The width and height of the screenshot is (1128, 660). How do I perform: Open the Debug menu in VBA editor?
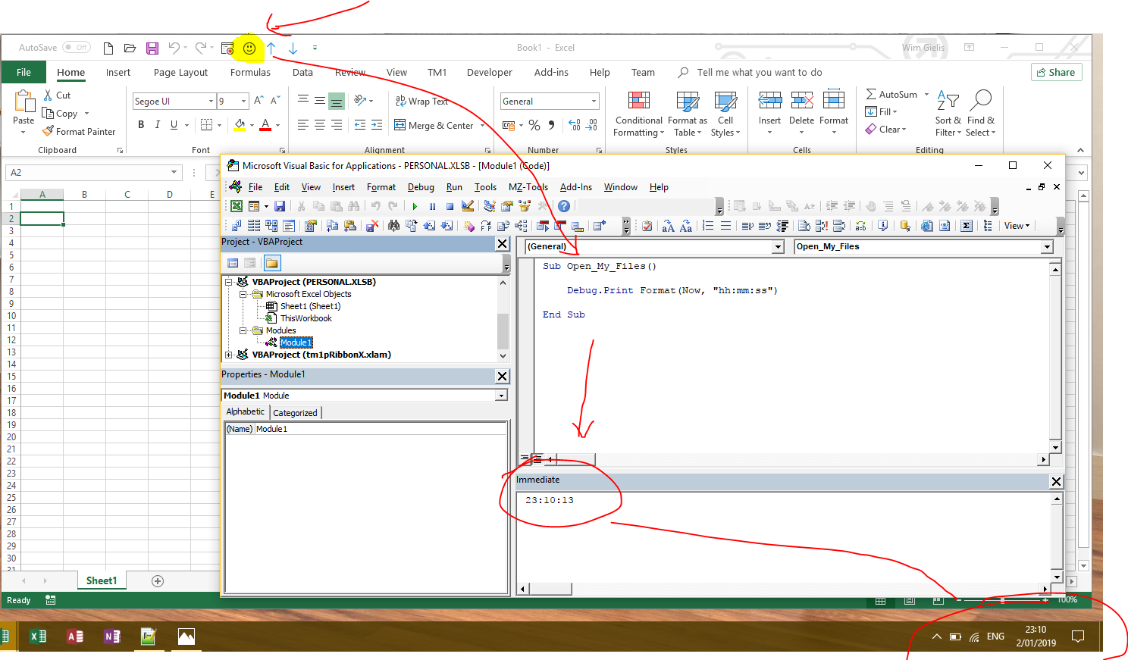pyautogui.click(x=421, y=187)
